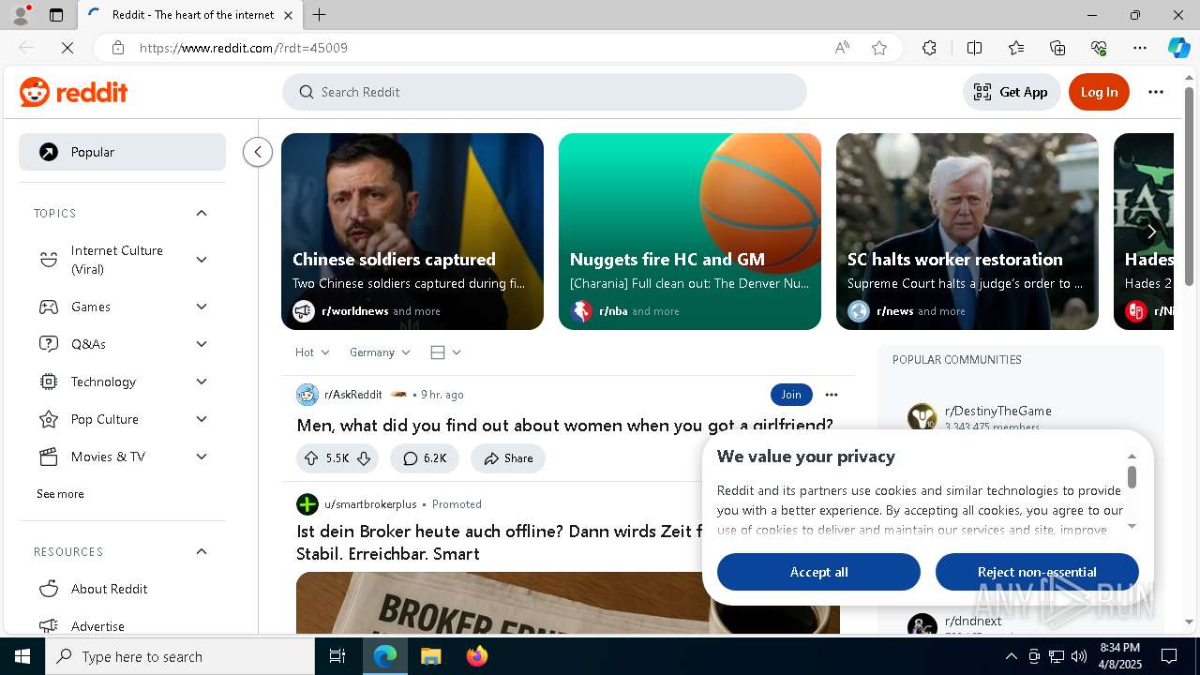Close the Reddit browser tab

click(288, 15)
